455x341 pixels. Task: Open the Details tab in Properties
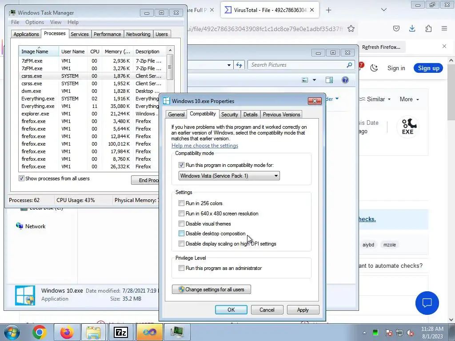click(251, 115)
